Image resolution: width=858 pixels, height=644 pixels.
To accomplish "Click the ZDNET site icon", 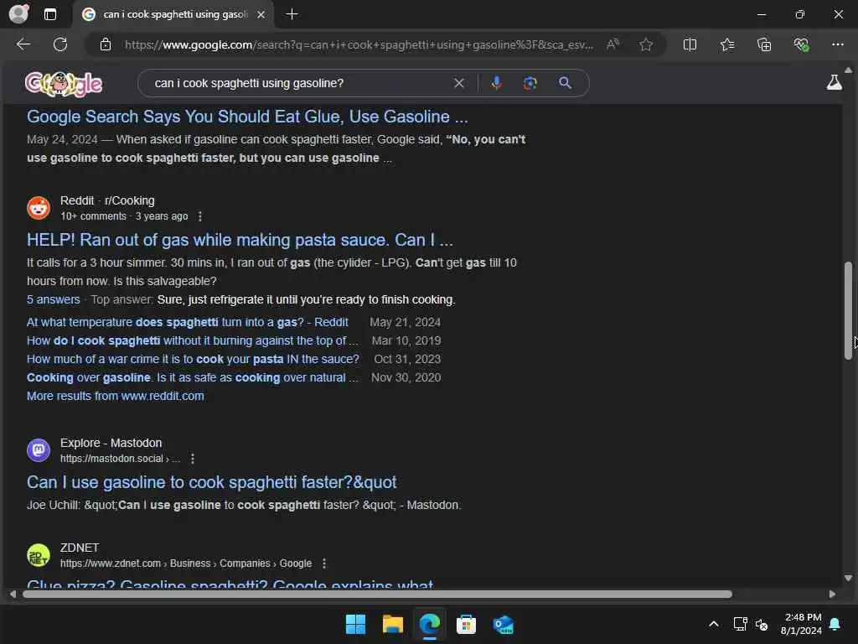I will tap(39, 555).
